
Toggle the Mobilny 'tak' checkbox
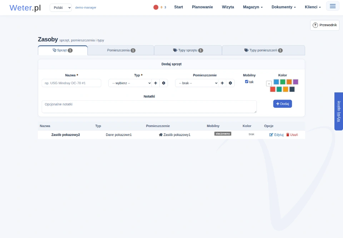247,81
